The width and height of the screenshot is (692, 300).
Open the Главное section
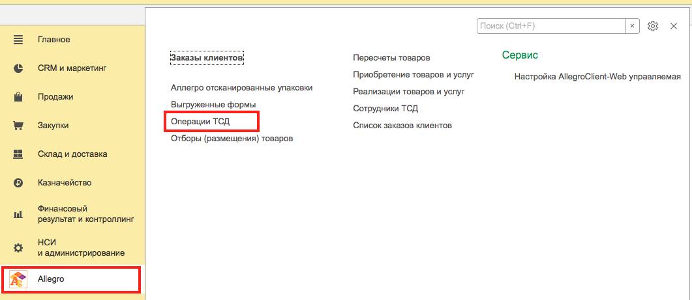click(x=54, y=40)
